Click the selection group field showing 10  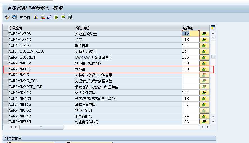pos(190,34)
